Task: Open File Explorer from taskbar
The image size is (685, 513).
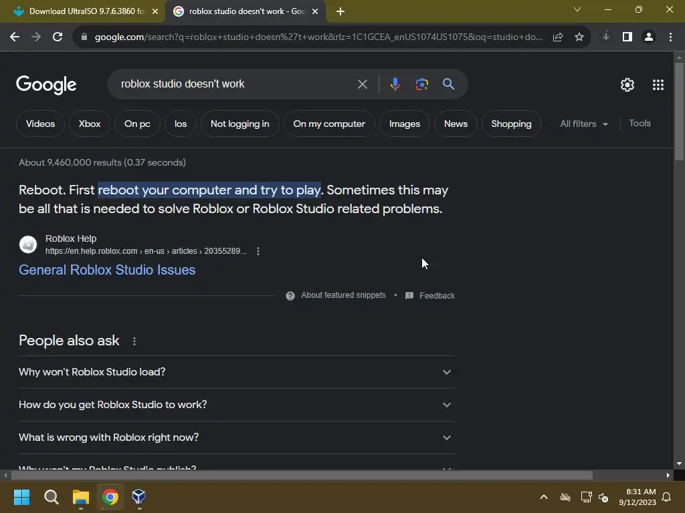Action: click(x=81, y=497)
